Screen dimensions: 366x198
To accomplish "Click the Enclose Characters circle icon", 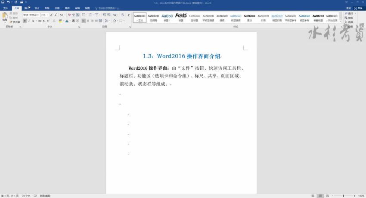I will click(x=78, y=21).
